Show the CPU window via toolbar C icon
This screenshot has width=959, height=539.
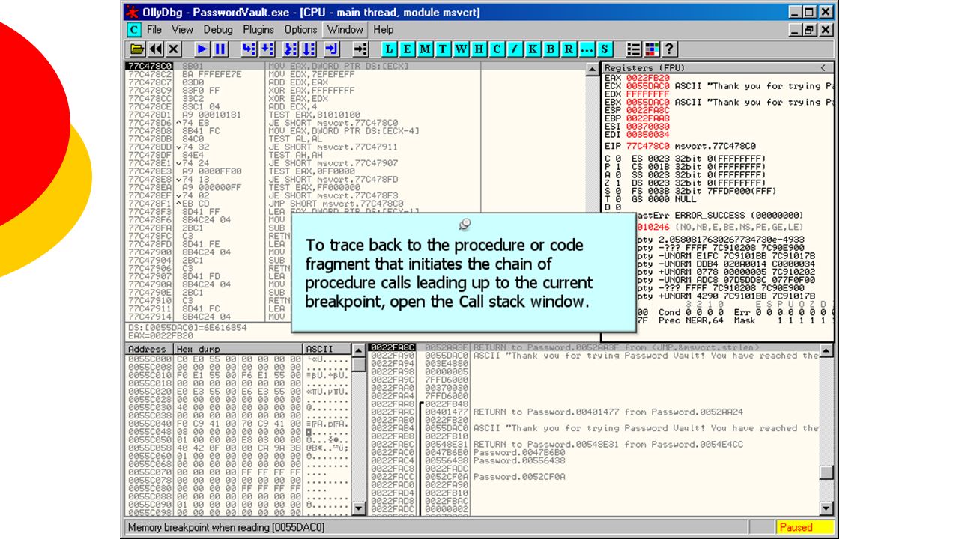click(x=497, y=49)
